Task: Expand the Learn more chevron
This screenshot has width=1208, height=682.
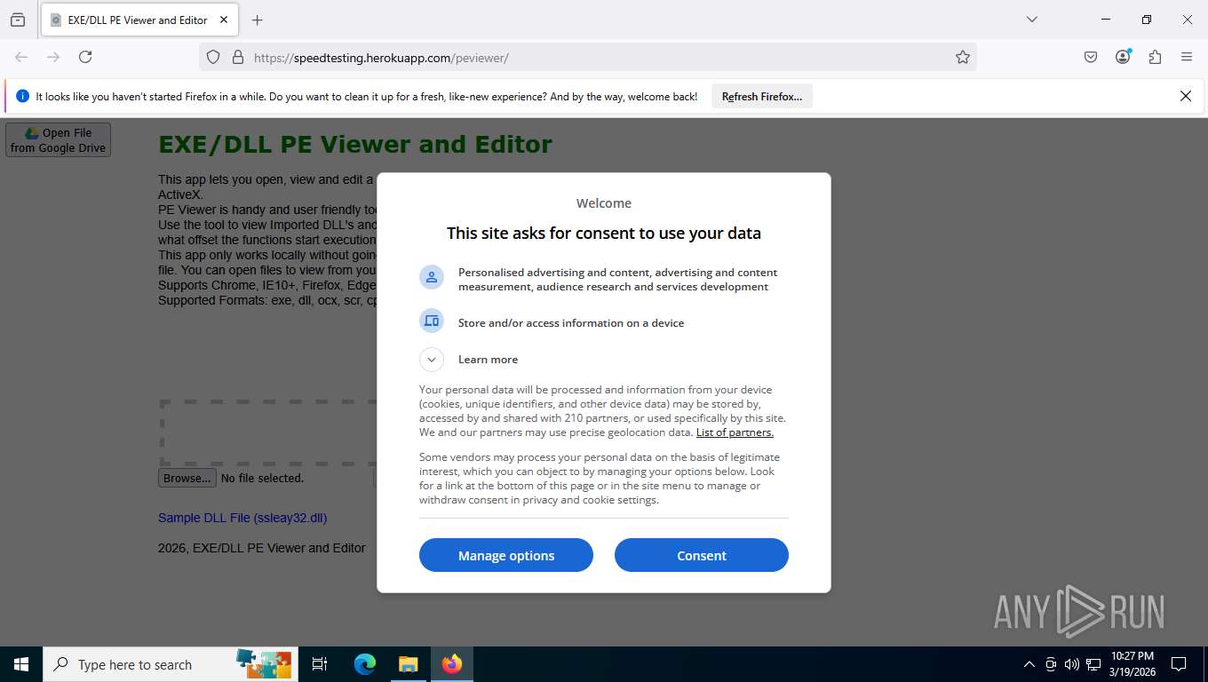Action: point(432,360)
